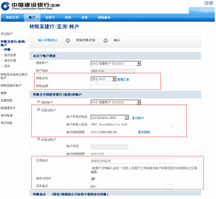Switch to the 贷款 tab

(84, 17)
